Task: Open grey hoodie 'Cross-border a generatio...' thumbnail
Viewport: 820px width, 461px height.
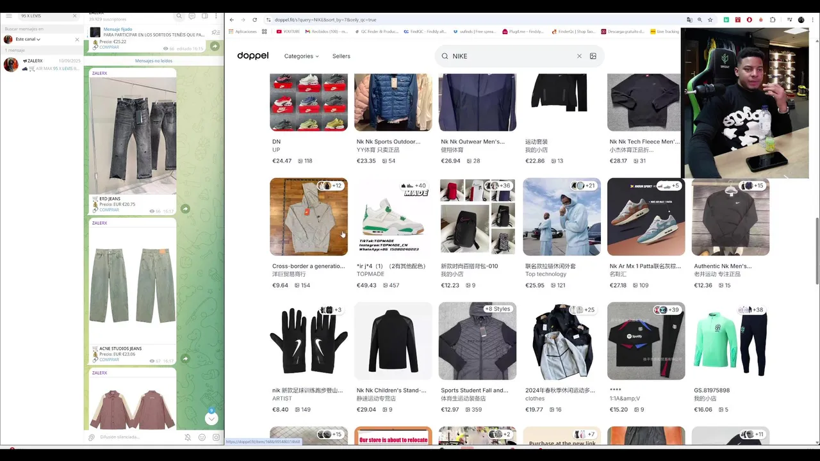Action: click(309, 216)
